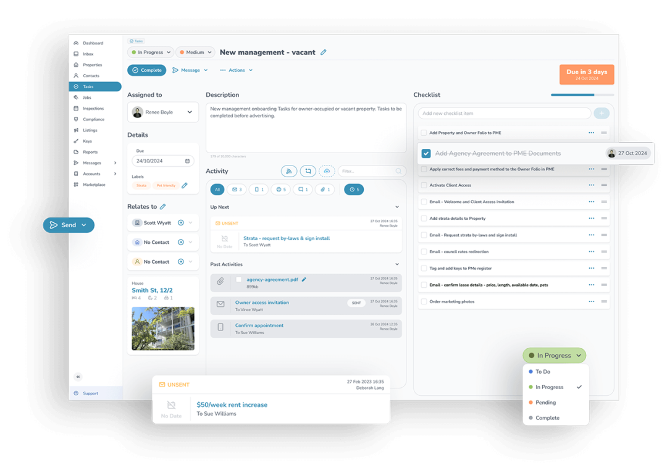Open the attachments filter in Activity
The image size is (667, 470).
coord(325,190)
